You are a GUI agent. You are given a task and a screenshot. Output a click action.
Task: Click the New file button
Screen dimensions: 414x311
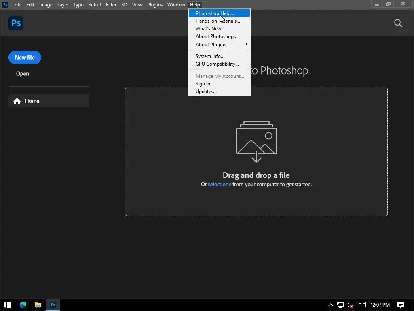(25, 58)
